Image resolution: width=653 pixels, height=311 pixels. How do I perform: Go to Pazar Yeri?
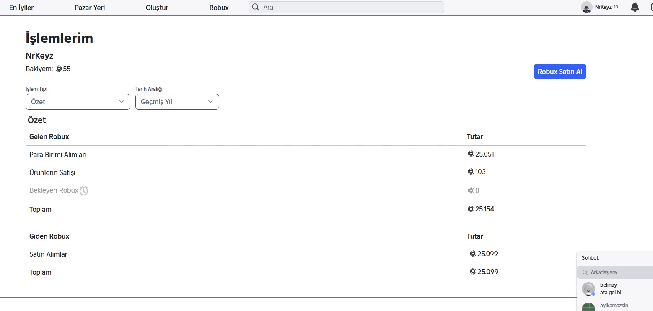90,8
